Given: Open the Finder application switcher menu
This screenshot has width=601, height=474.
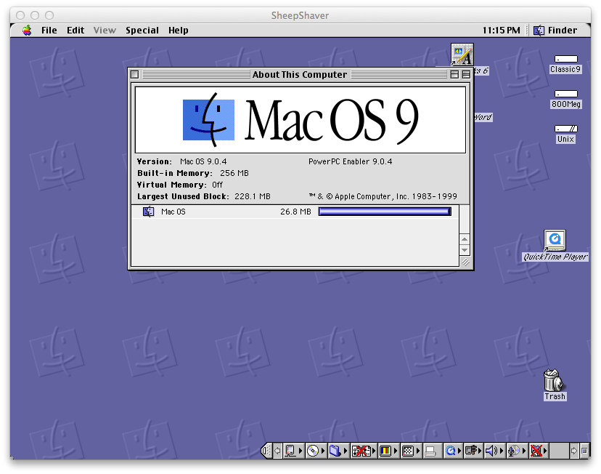Looking at the screenshot, I should 555,31.
